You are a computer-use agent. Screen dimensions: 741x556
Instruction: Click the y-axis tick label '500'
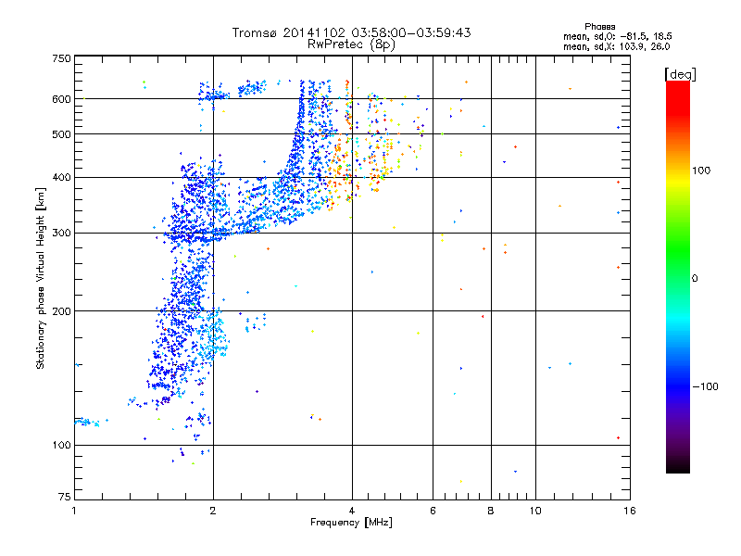(61, 134)
